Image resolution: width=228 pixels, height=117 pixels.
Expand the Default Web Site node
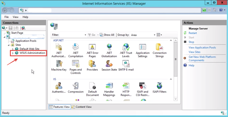pos(13,49)
